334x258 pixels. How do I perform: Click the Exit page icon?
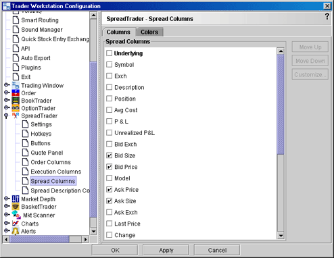pos(16,77)
